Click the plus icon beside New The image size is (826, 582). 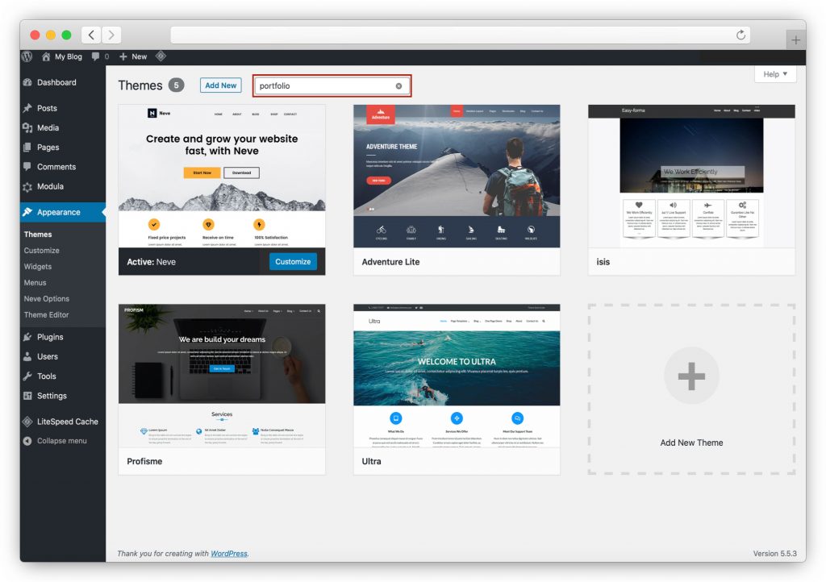click(123, 56)
